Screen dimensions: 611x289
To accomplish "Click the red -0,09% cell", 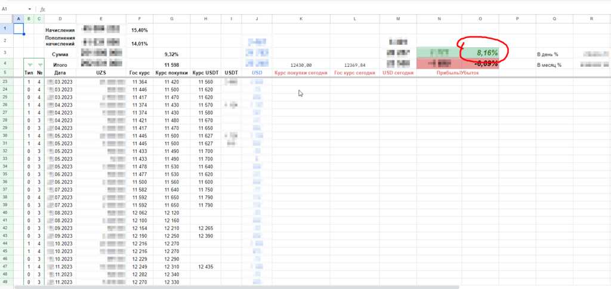I will pyautogui.click(x=480, y=64).
